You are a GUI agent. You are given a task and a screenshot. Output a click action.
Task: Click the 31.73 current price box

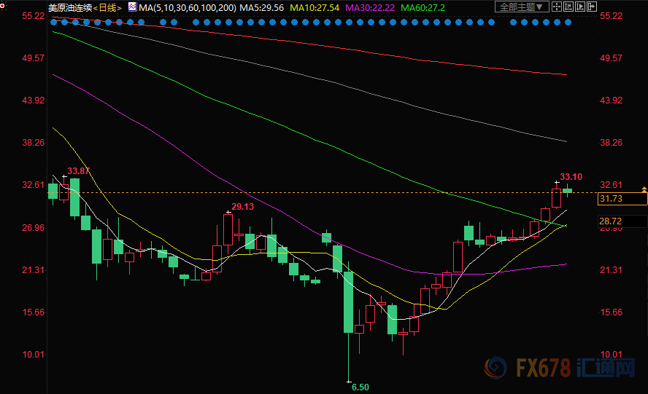[622, 199]
